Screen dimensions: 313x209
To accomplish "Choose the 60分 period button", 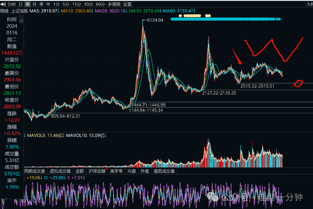I will [x=101, y=4].
